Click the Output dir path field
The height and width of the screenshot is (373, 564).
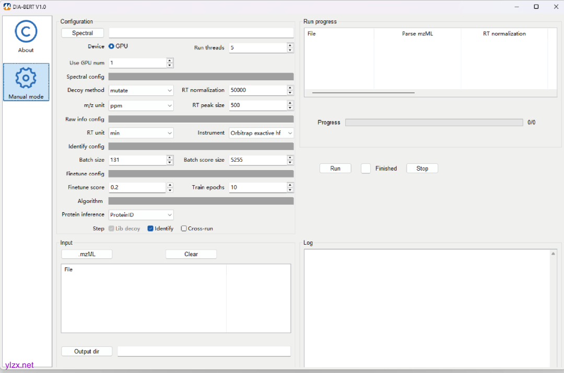pyautogui.click(x=204, y=352)
